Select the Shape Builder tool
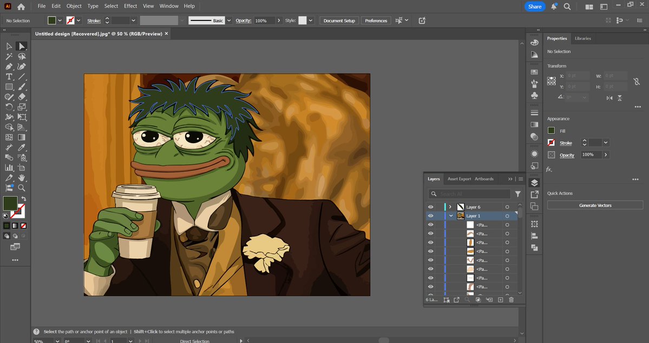 click(x=9, y=127)
